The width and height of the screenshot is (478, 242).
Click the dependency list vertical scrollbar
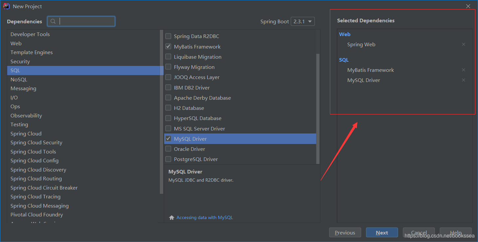[x=318, y=108]
